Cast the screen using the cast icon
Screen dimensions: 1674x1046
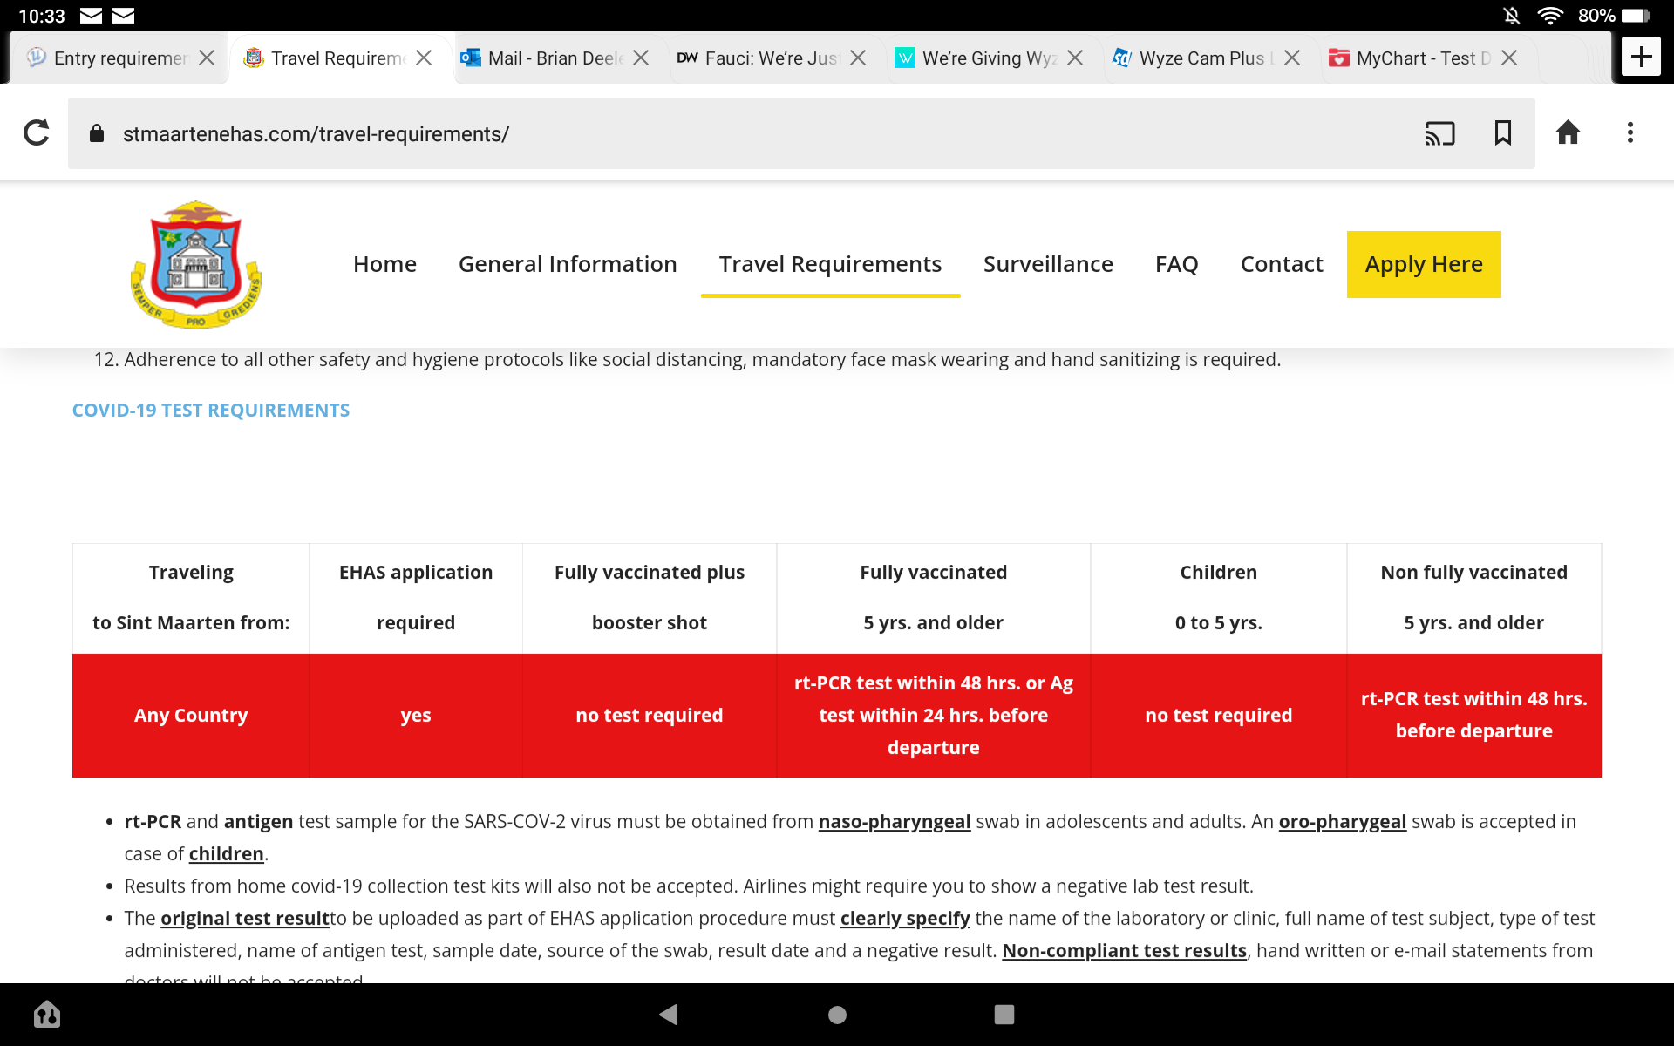tap(1439, 133)
